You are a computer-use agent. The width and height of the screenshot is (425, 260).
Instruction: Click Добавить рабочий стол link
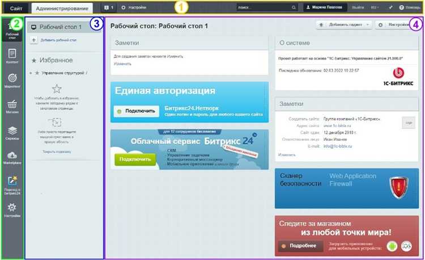(58, 40)
